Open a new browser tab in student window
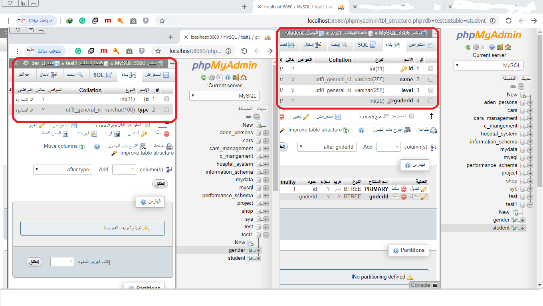 [x=244, y=7]
